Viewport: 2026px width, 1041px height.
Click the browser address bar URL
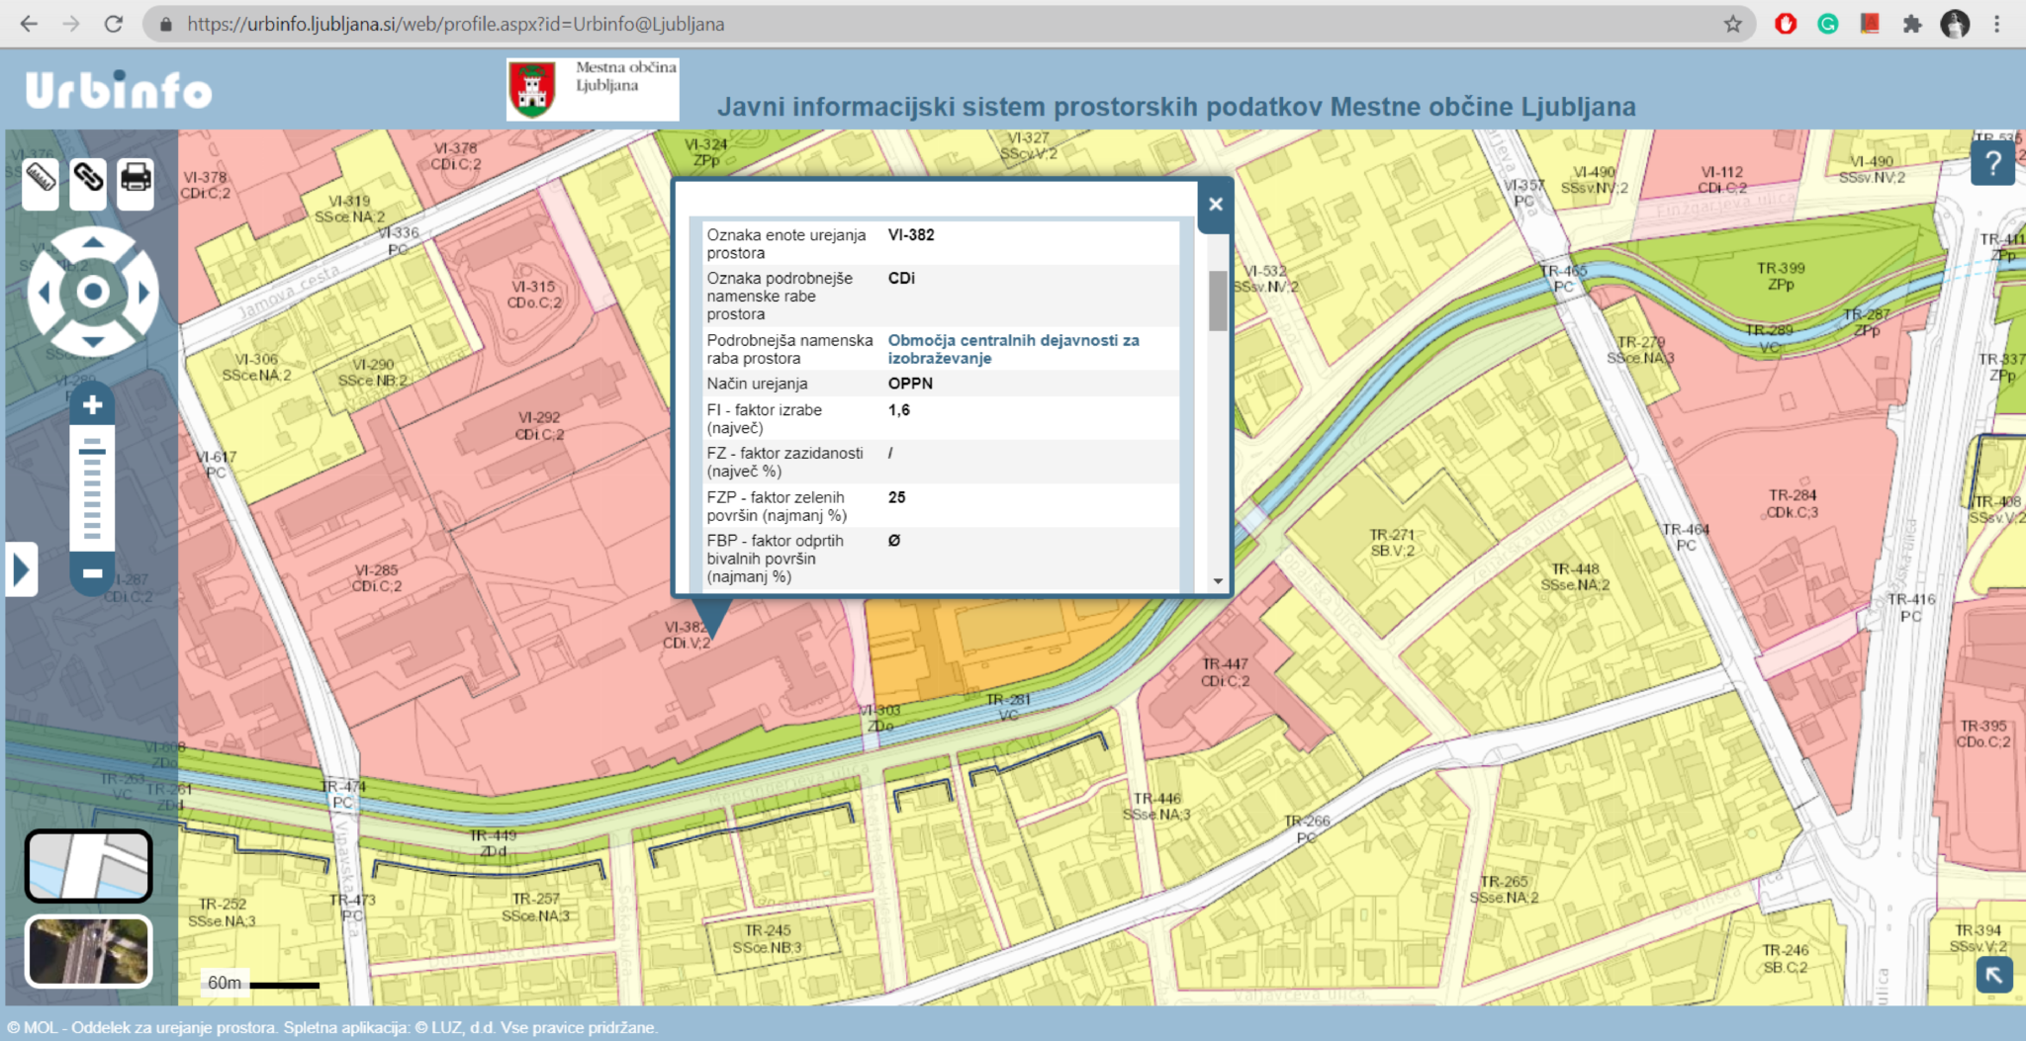tap(455, 24)
